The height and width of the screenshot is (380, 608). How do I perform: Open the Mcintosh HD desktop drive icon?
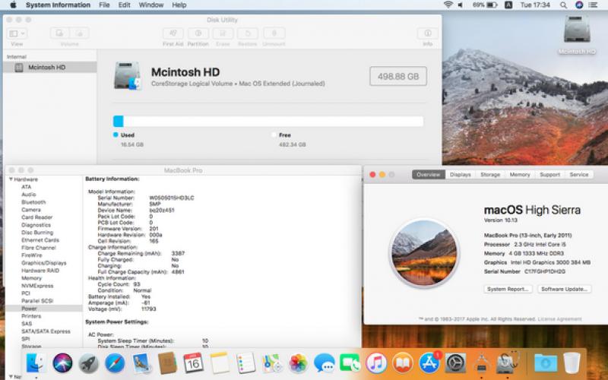coord(577,30)
